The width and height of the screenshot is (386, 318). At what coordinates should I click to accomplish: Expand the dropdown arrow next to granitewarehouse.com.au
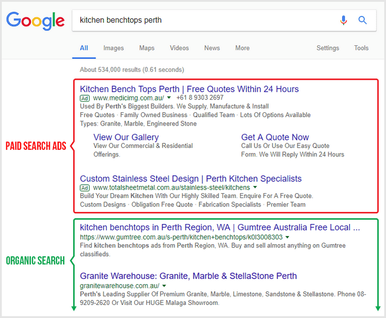(164, 286)
